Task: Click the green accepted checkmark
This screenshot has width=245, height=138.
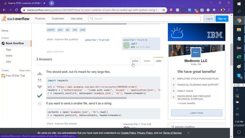Action: tap(40, 95)
